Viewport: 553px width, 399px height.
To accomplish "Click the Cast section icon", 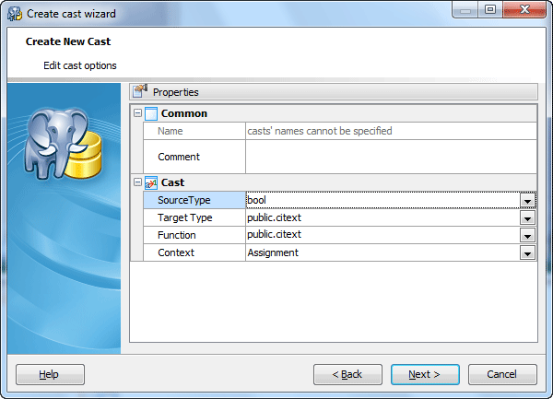I will tap(151, 182).
